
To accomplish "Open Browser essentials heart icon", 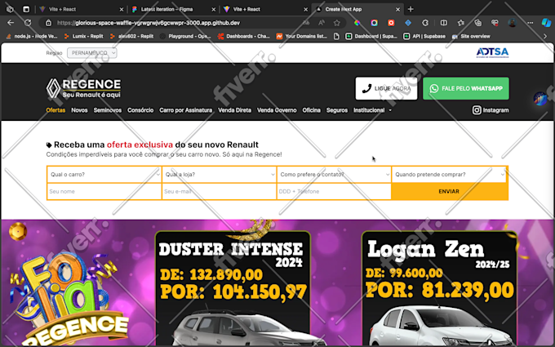I will (x=495, y=23).
